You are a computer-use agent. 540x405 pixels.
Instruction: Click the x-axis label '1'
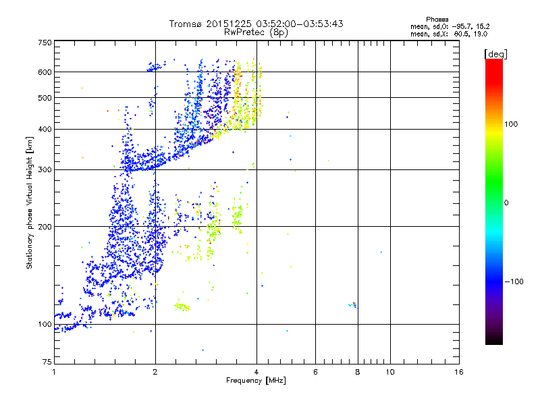54,372
